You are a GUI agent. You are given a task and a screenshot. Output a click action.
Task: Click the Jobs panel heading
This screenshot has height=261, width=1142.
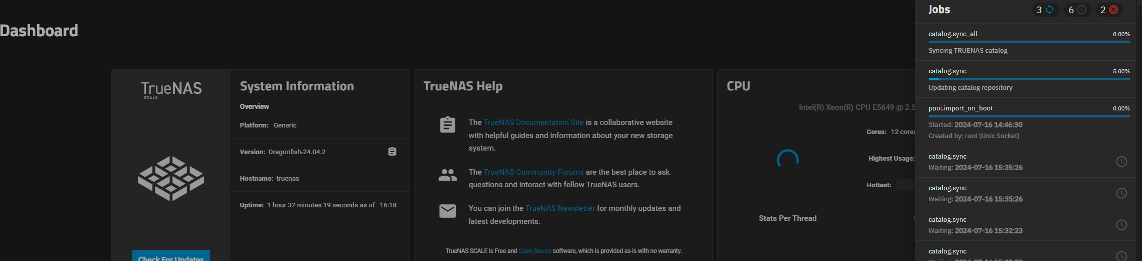pos(939,10)
